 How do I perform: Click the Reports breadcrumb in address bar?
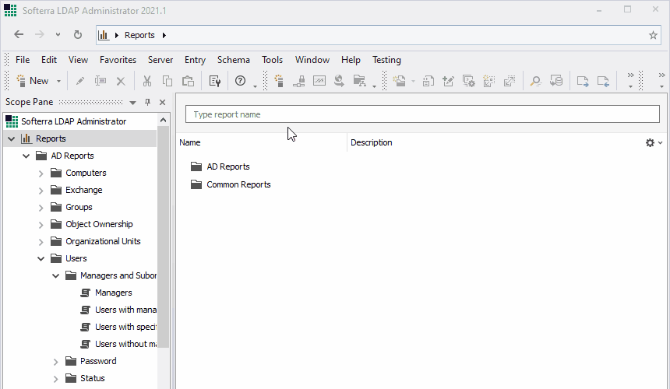[139, 35]
